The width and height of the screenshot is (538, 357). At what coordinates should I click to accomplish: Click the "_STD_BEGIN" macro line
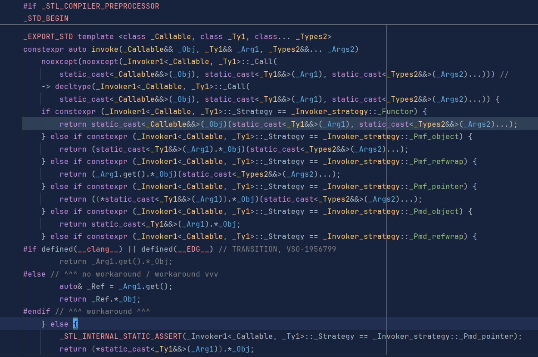click(46, 19)
